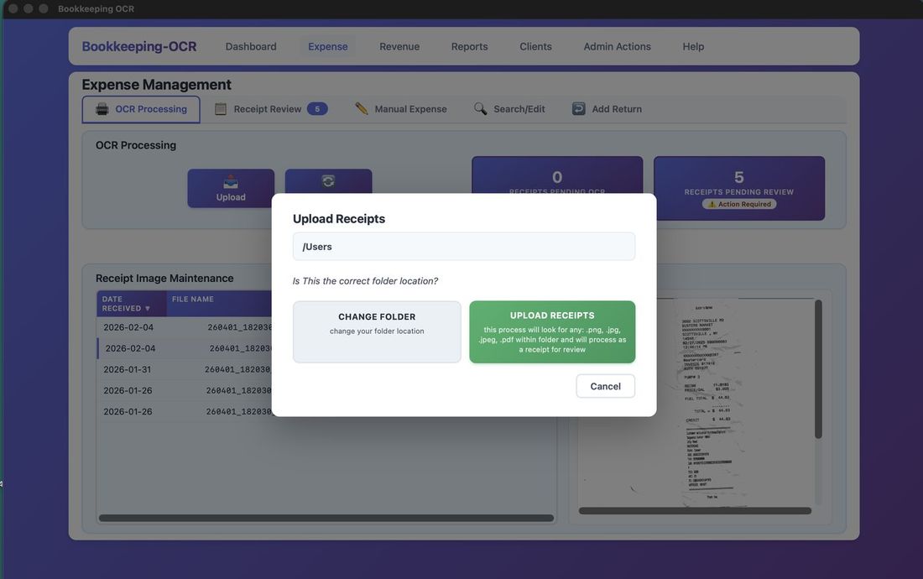Click the pencil icon for Manual Expense

click(362, 109)
